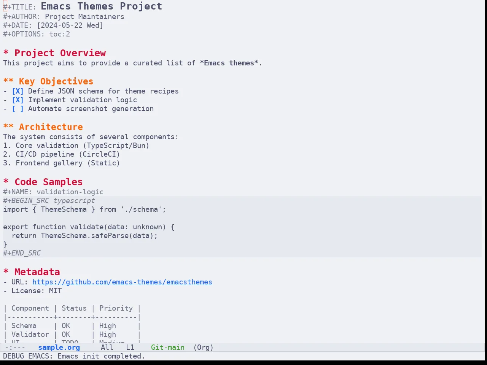This screenshot has width=487, height=365.
Task: Click the OK status cell in Schema row
Action: point(66,326)
